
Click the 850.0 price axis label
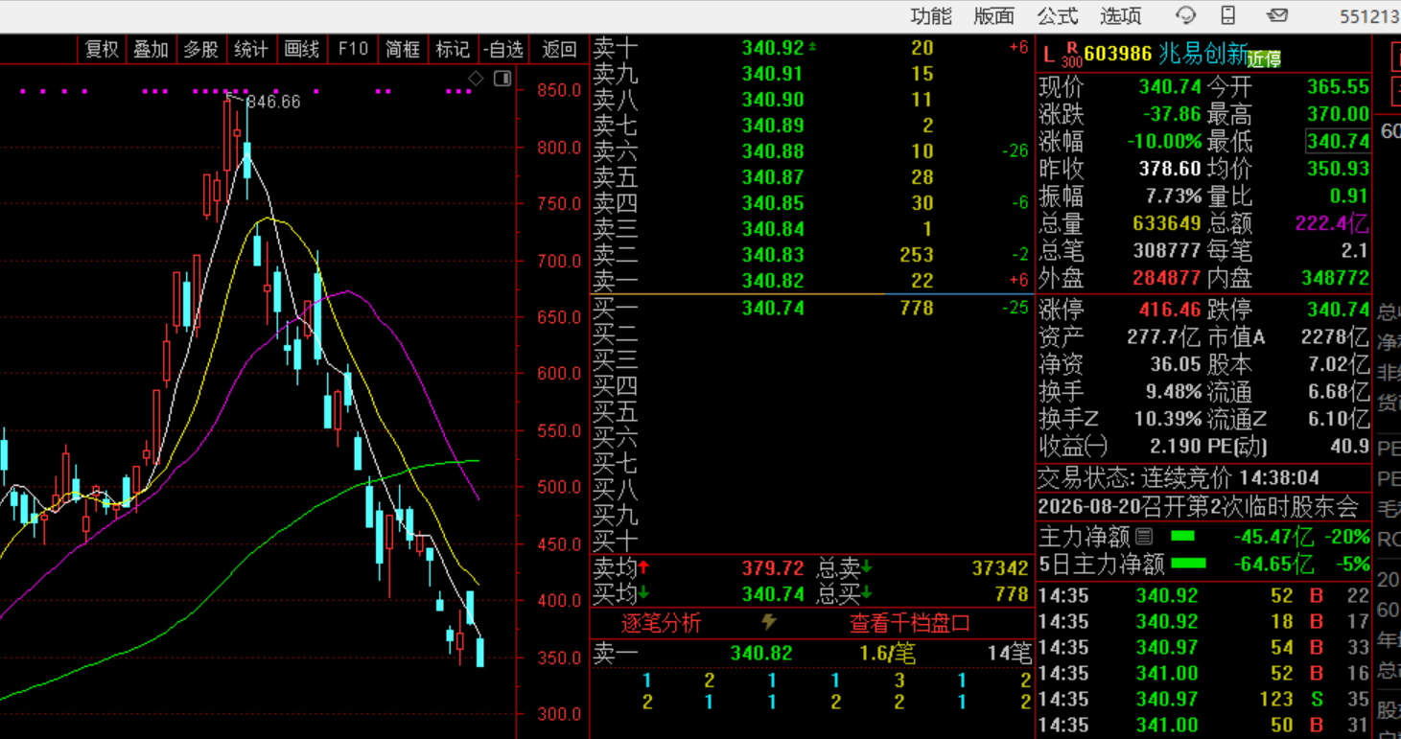(x=559, y=90)
